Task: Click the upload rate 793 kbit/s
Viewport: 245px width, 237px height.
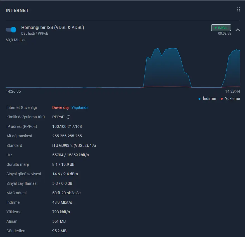Action: point(61,212)
